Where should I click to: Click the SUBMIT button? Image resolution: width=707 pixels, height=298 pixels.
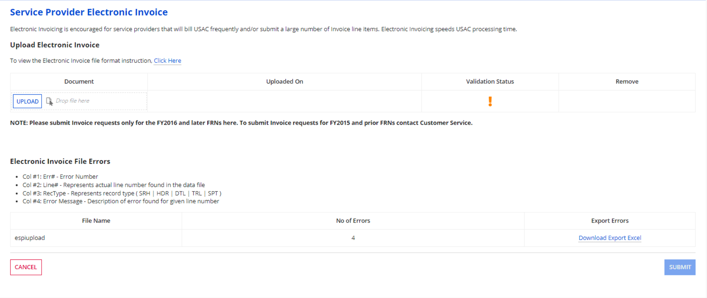(x=680, y=267)
